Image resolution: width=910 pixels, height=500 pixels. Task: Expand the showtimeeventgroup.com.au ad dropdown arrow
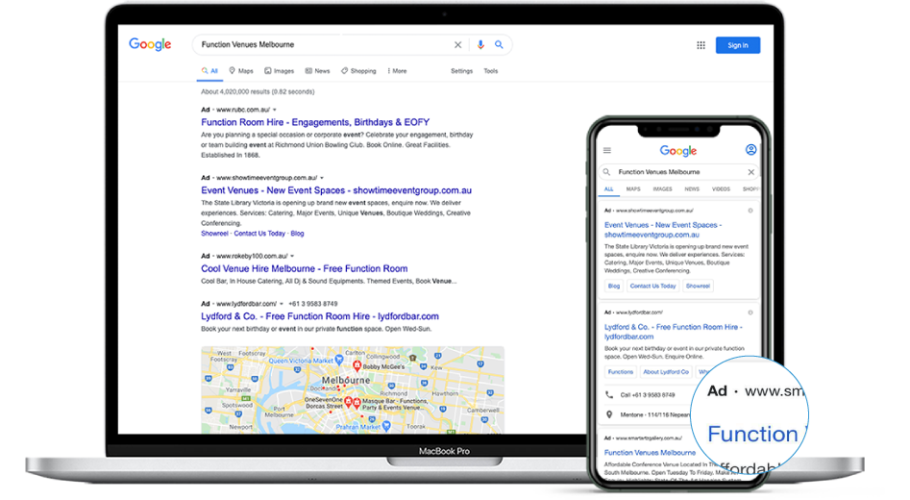point(322,178)
